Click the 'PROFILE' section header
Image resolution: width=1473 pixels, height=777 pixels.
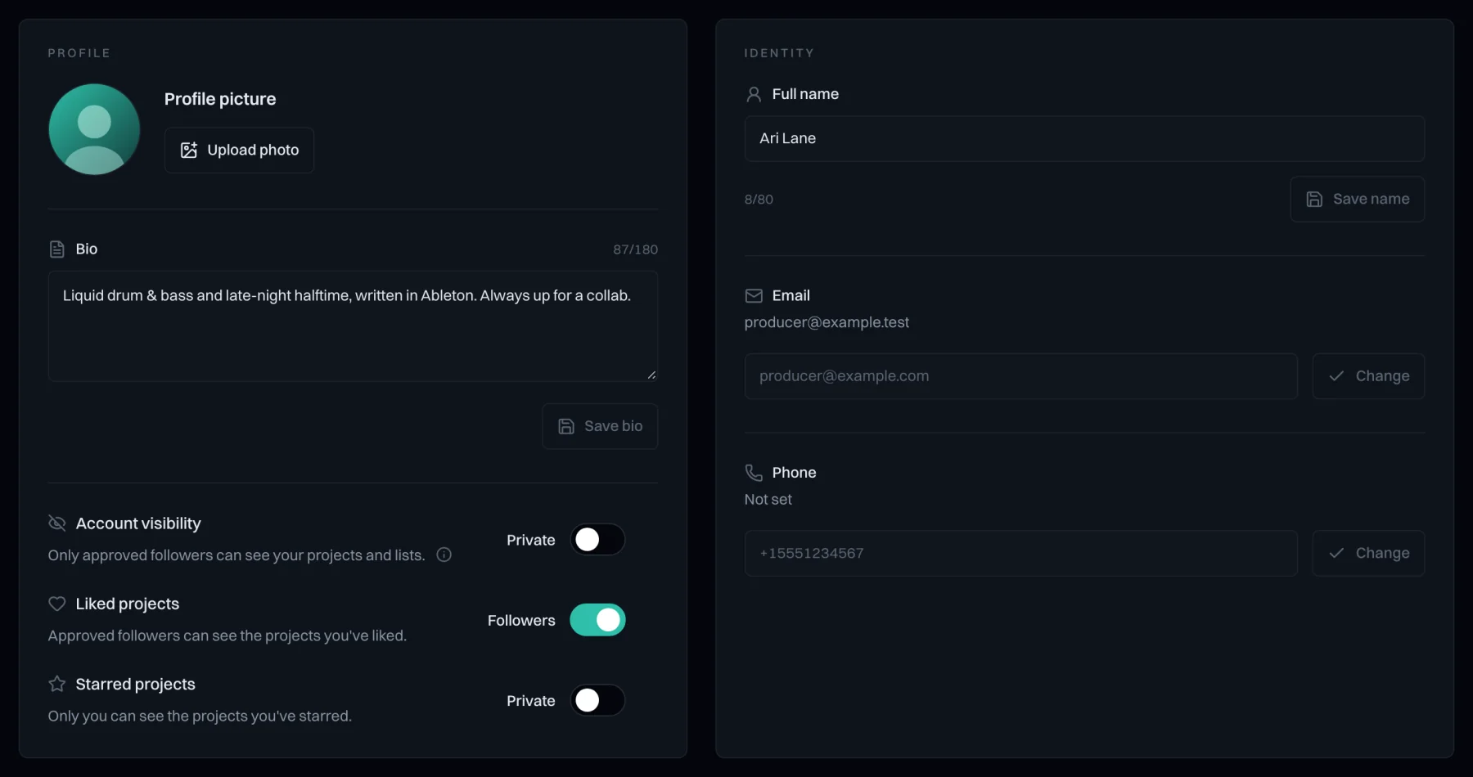[x=79, y=53]
